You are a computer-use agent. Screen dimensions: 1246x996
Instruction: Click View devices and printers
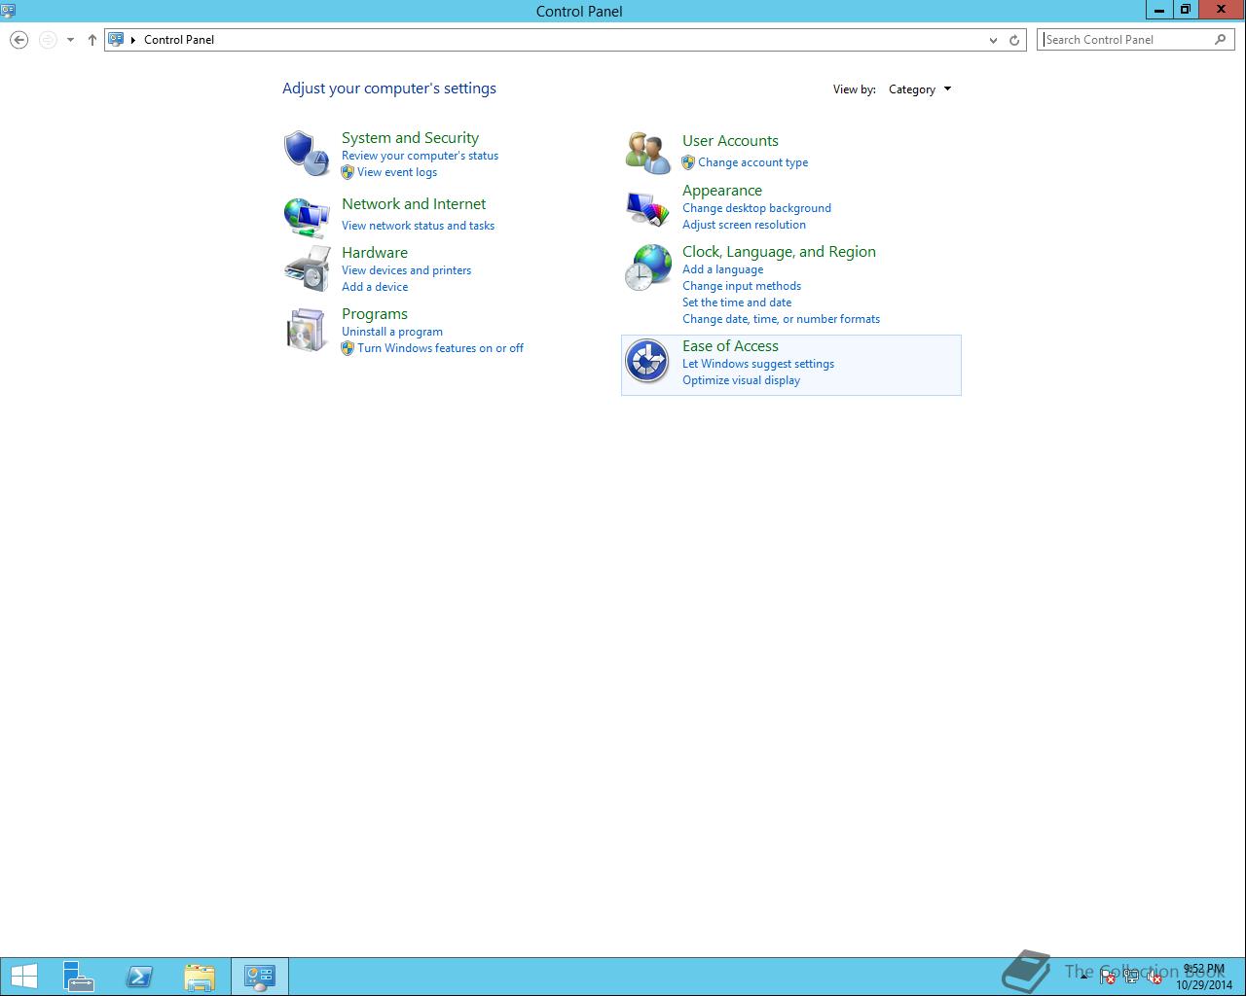pos(406,270)
